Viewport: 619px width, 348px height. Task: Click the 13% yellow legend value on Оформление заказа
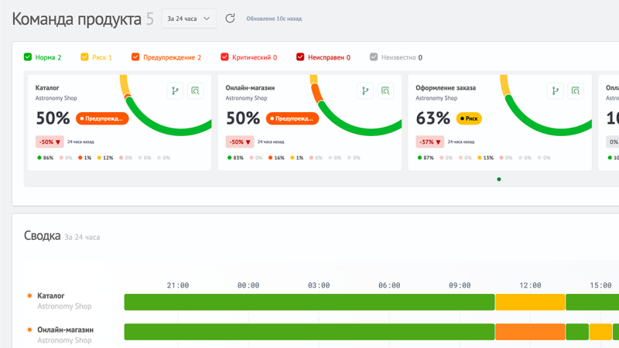point(486,158)
